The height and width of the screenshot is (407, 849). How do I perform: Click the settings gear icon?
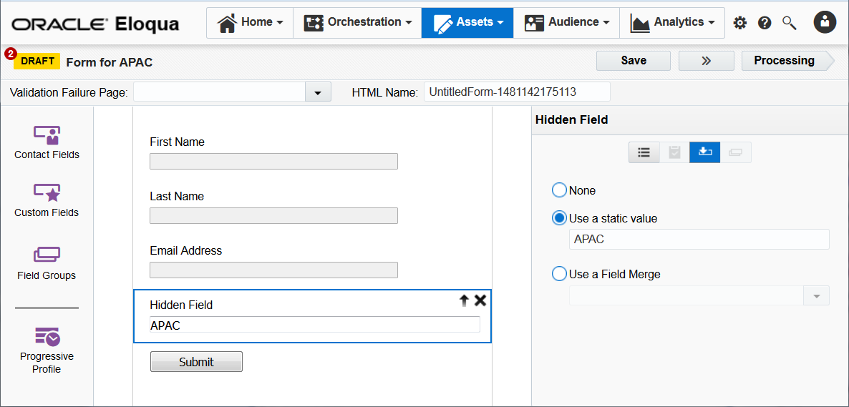pyautogui.click(x=739, y=23)
